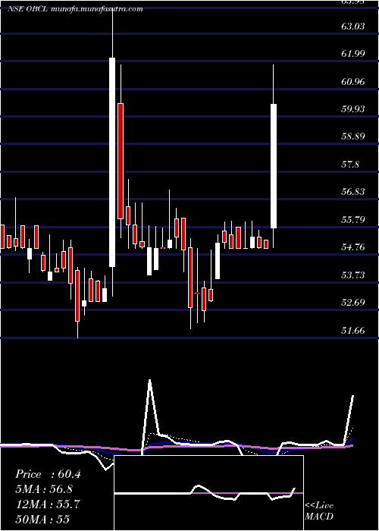Click the 61.99 price axis label
This screenshot has height=531, width=379.
(353, 53)
